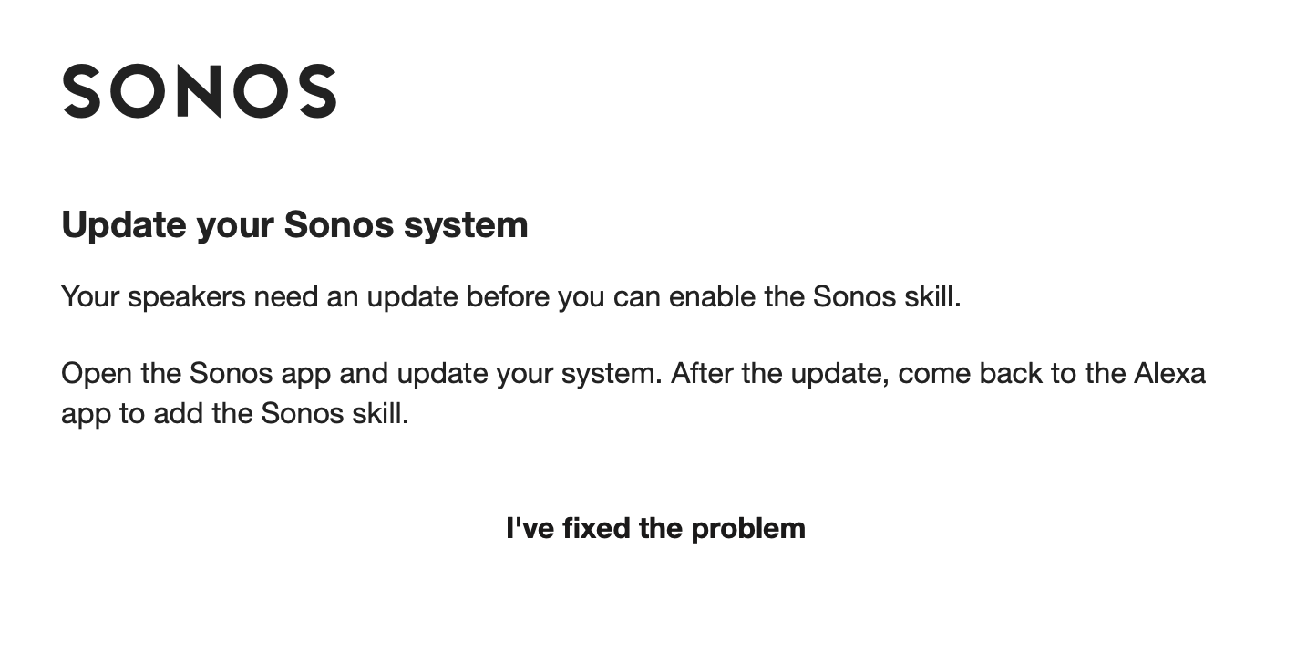This screenshot has height=653, width=1307.
Task: Click "app to add the Sonos skill" line
Action: (235, 413)
